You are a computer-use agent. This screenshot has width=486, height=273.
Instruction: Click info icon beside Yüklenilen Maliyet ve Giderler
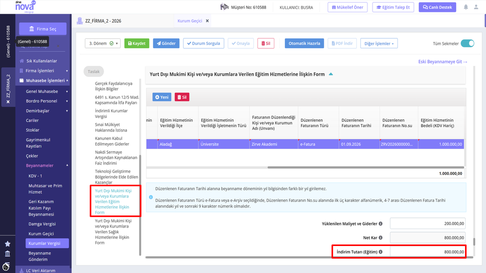coord(381,224)
